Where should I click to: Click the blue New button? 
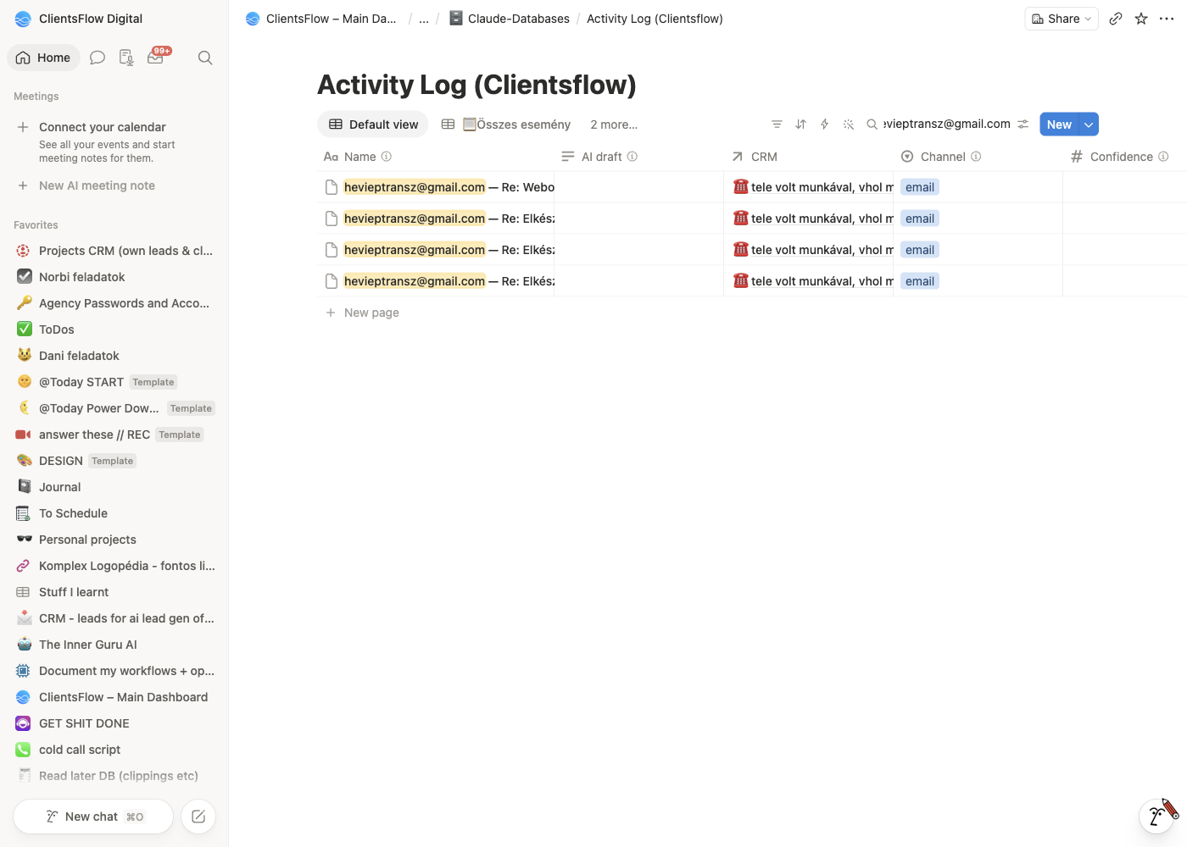[1059, 125]
